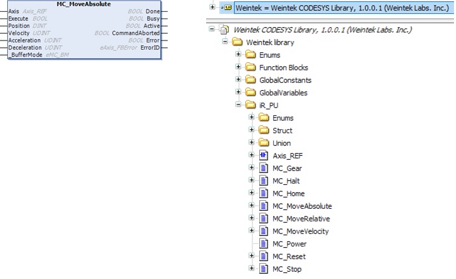Image resolution: width=456 pixels, height=279 pixels.
Task: Click the Weintek library reference icon at top
Action: click(227, 7)
